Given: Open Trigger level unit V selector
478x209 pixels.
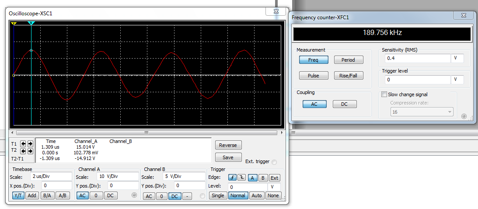Looking at the screenshot, I should click(457, 80).
